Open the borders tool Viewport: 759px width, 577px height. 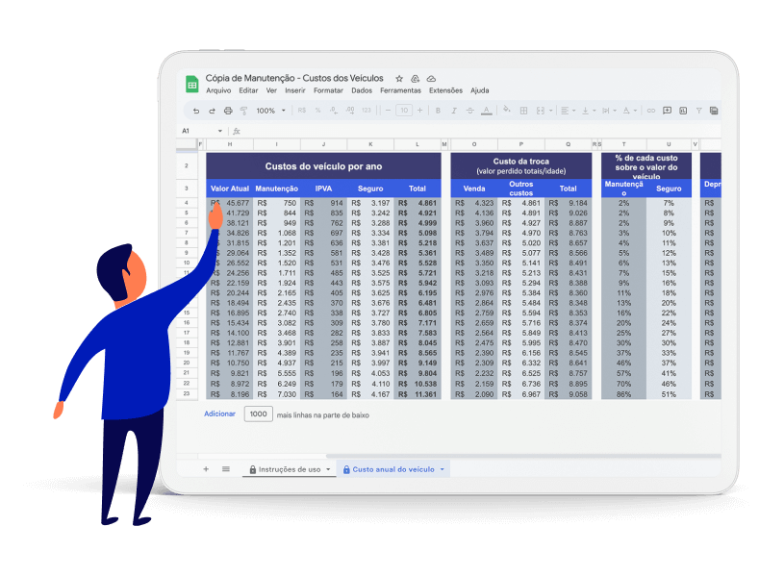[x=523, y=111]
